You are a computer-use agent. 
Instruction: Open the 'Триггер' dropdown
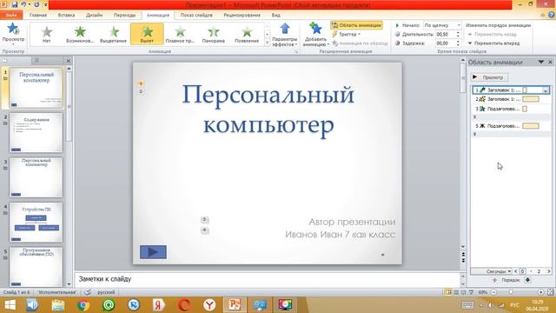[x=347, y=34]
